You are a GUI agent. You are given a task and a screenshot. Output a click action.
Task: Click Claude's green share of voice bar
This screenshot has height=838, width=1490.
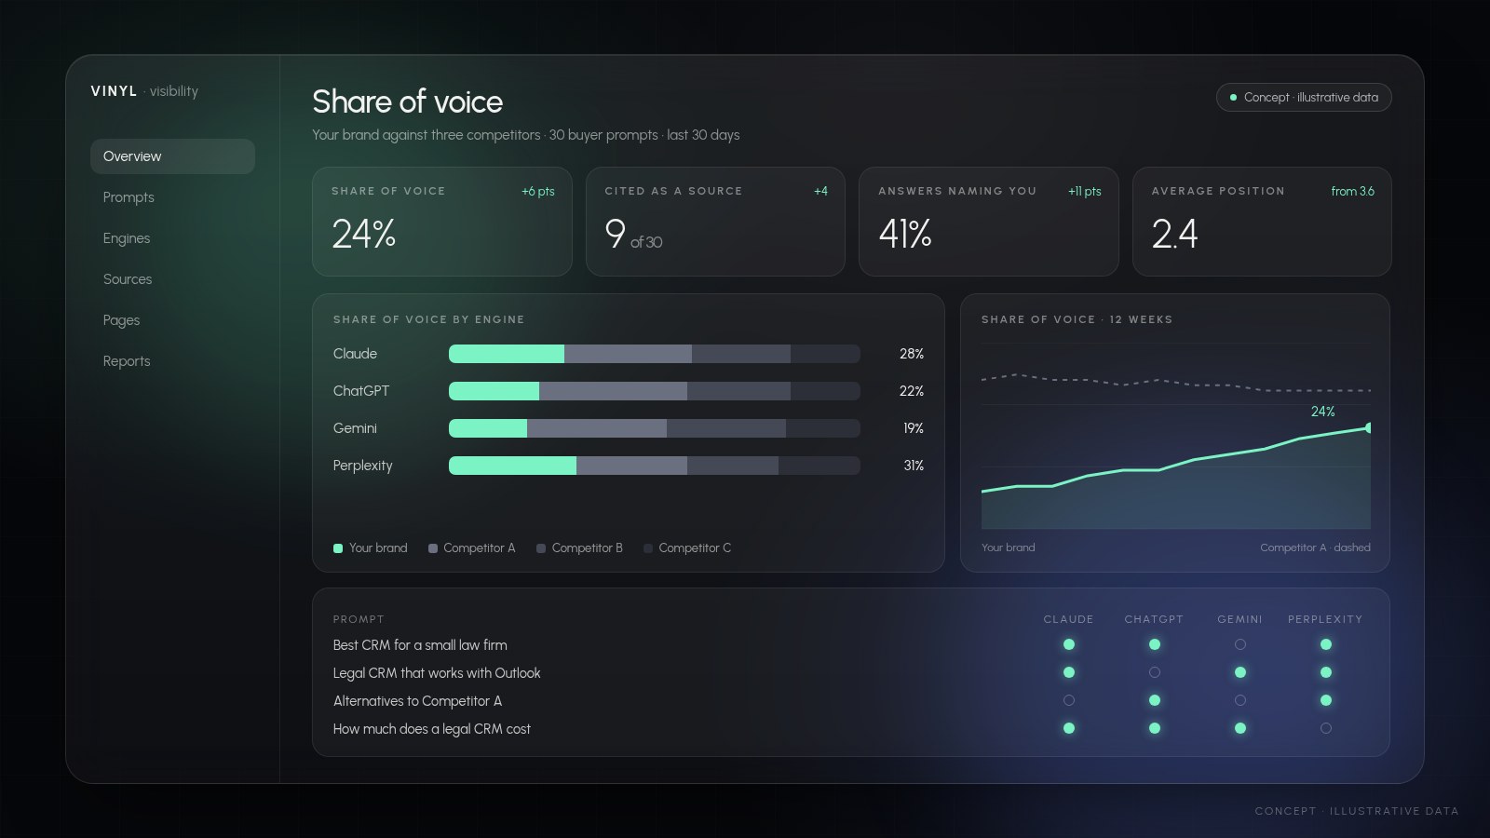tap(507, 354)
